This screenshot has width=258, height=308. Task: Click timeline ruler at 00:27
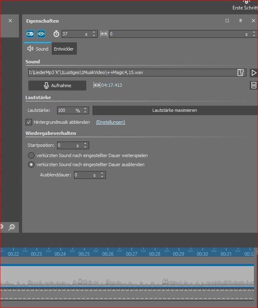[x=131, y=254]
